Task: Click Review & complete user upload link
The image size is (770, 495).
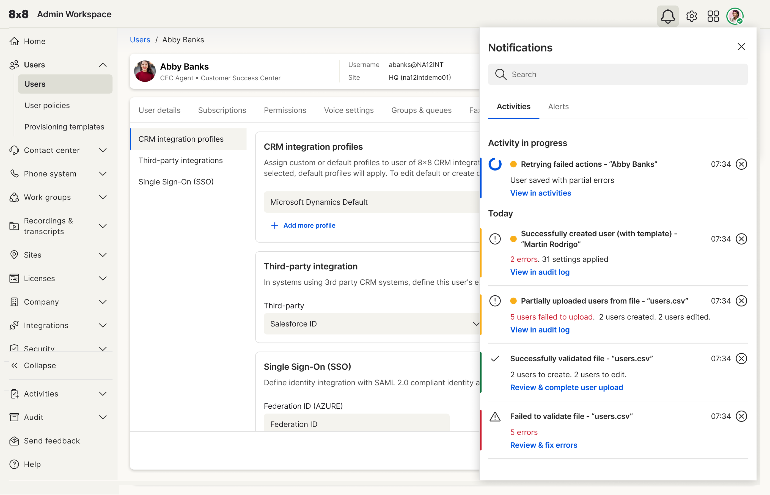Action: [x=566, y=387]
